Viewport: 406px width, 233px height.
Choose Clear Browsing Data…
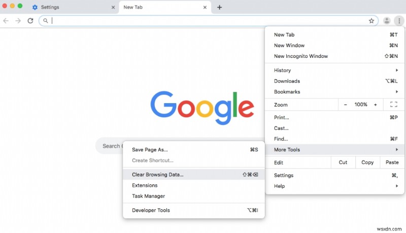point(194,175)
